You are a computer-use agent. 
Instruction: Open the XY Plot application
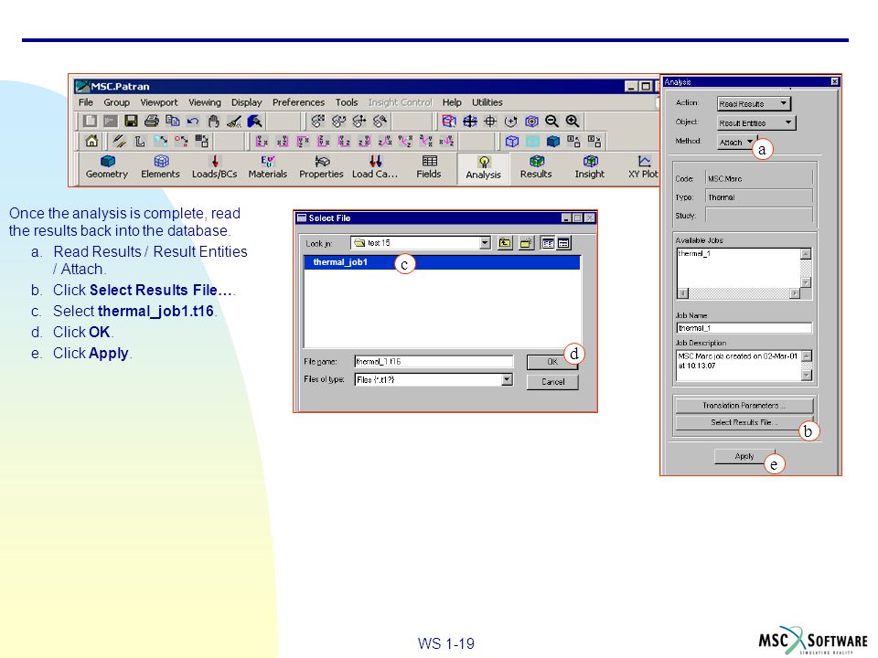pyautogui.click(x=643, y=167)
